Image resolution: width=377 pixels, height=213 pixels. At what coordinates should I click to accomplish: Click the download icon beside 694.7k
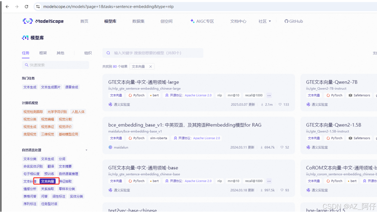[261, 147]
